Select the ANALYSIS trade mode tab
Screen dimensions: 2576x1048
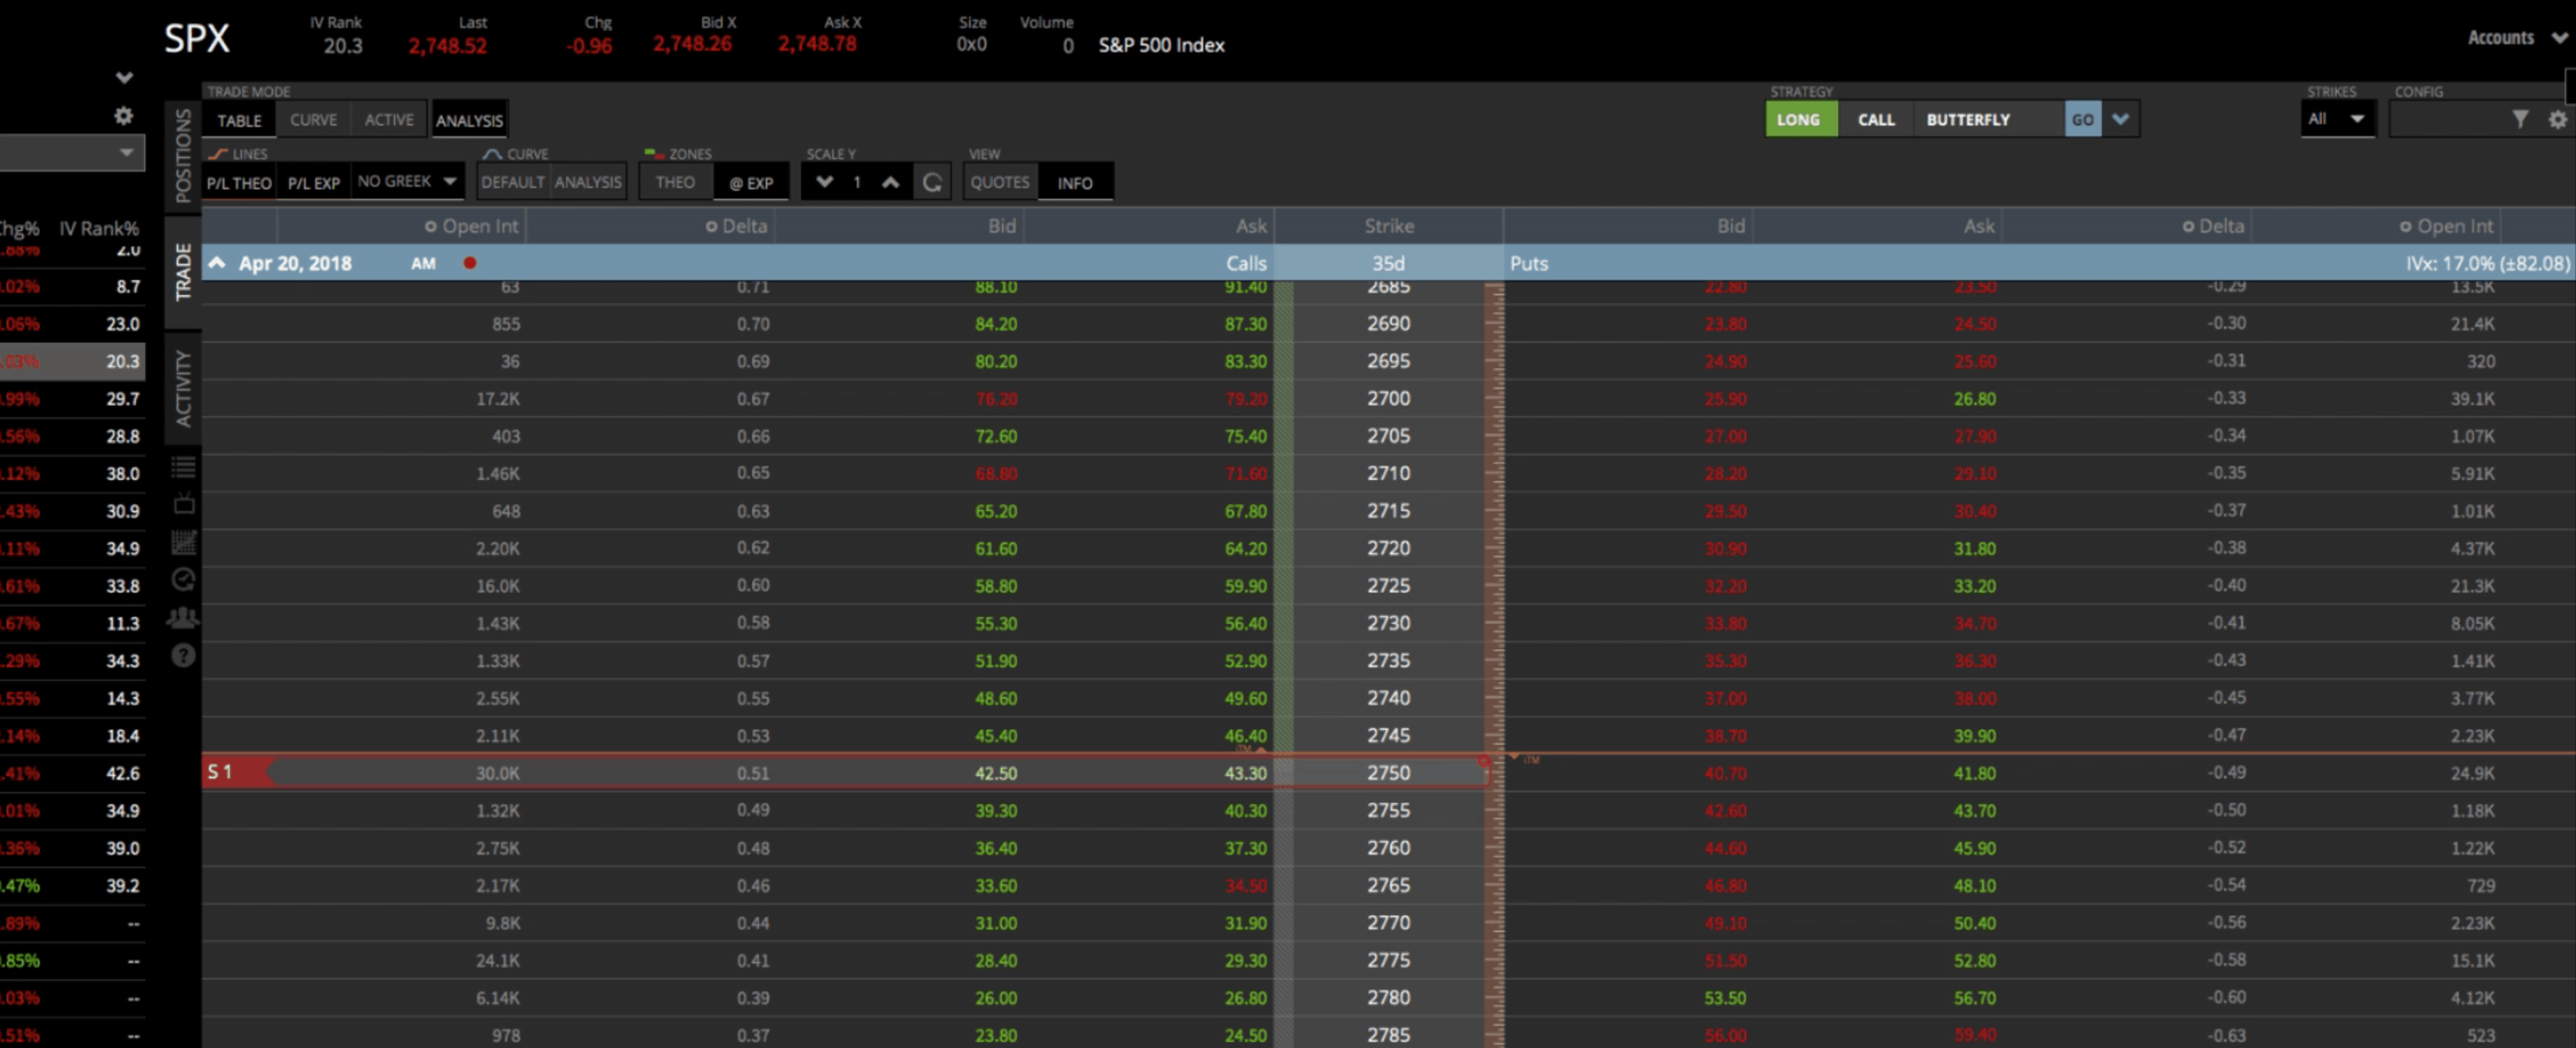click(469, 120)
